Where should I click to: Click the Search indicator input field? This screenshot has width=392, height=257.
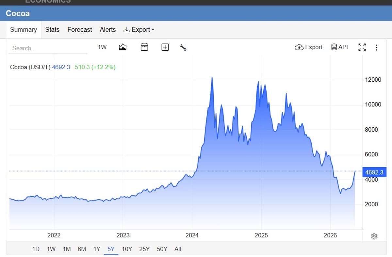pos(48,48)
